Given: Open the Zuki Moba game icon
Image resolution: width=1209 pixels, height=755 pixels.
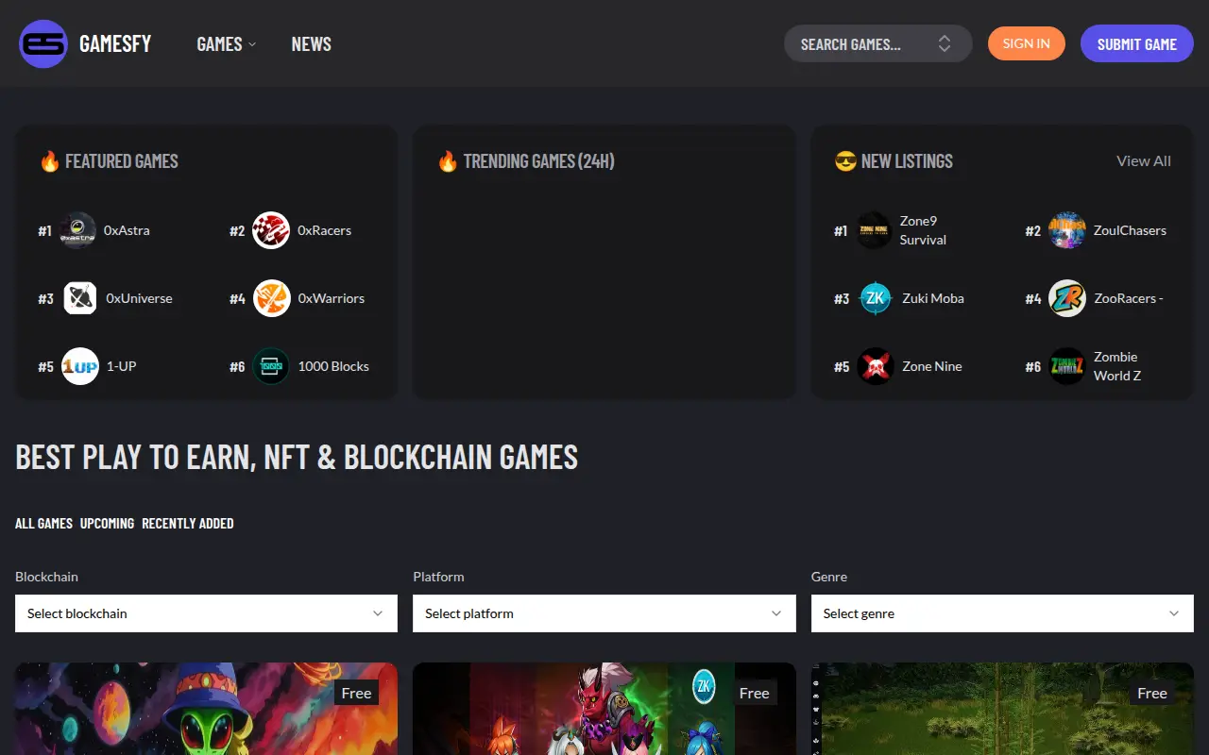Looking at the screenshot, I should 876,298.
